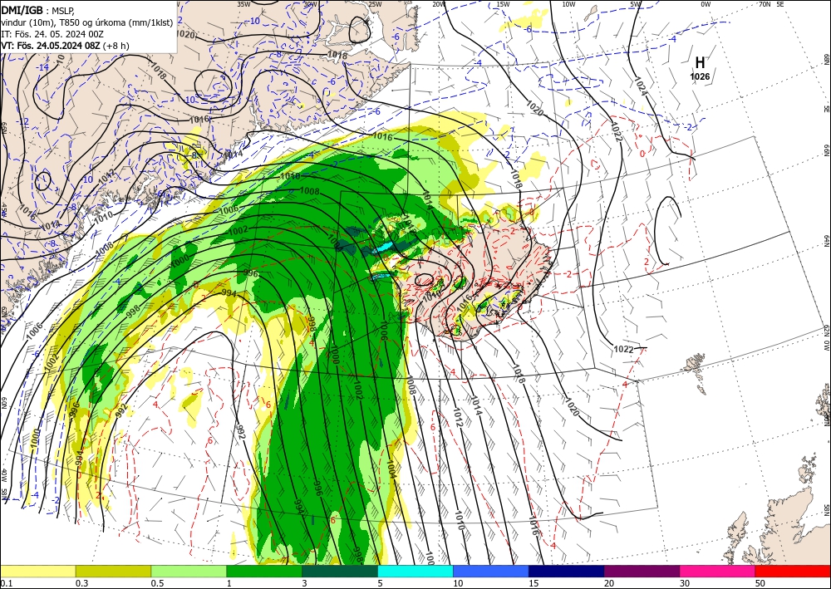Select the "20W" longitude label at top
The width and height of the screenshot is (831, 589).
(438, 4)
